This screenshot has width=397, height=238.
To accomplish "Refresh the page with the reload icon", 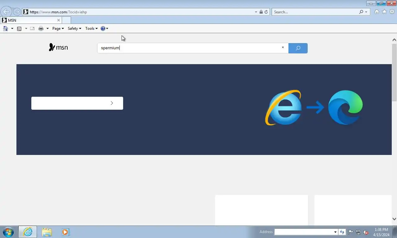I will 266,12.
